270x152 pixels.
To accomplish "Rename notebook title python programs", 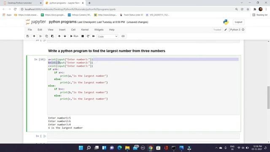I will point(63,22).
